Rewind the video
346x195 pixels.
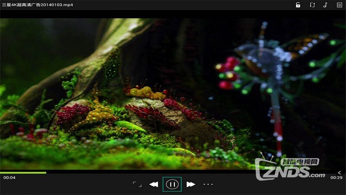point(154,184)
